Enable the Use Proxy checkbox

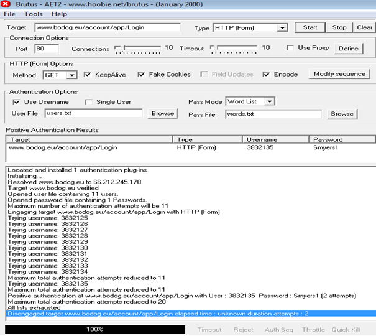point(291,48)
